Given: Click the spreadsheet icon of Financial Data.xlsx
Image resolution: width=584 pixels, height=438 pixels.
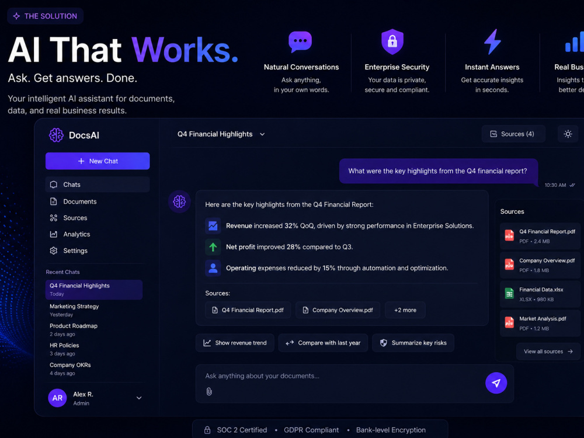Looking at the screenshot, I should point(509,294).
